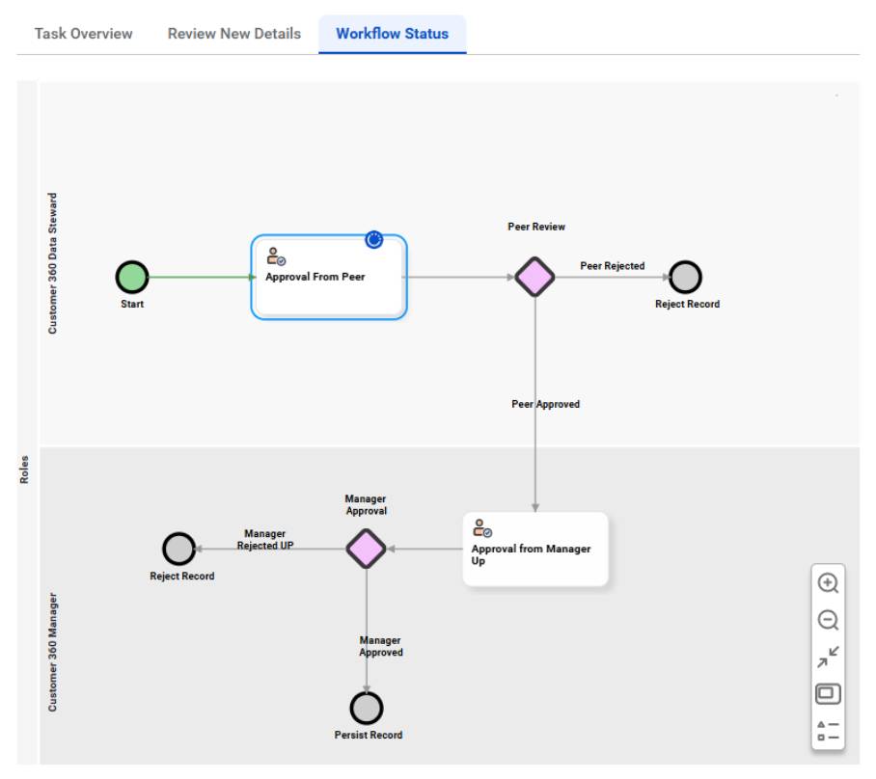Click the Customer 360 Manager lane label
Viewport: 876px width, 779px height.
pyautogui.click(x=52, y=653)
